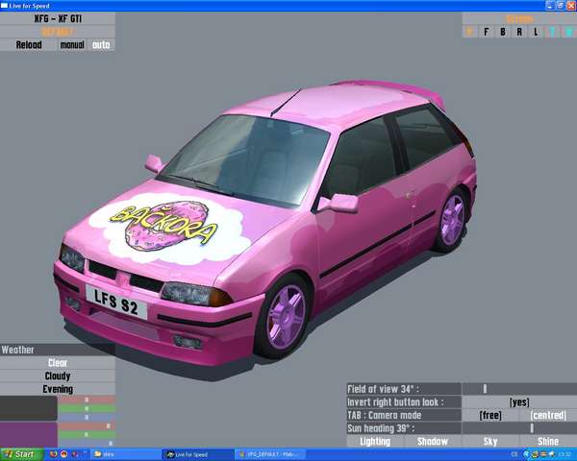Click the third quick launch icon
577x461 pixels.
tap(75, 454)
